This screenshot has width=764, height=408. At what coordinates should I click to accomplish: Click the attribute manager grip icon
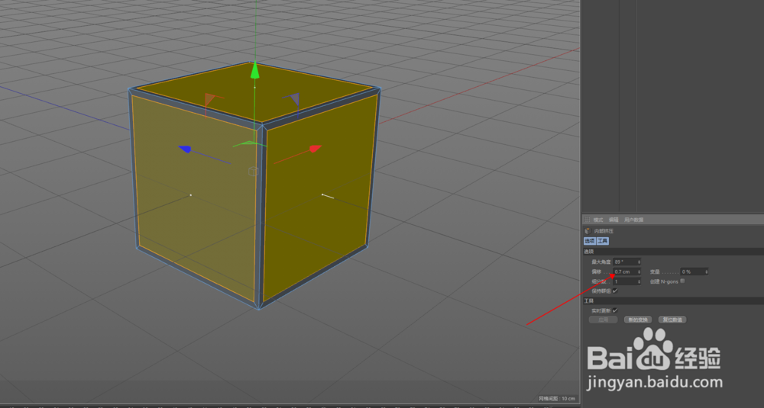[587, 220]
